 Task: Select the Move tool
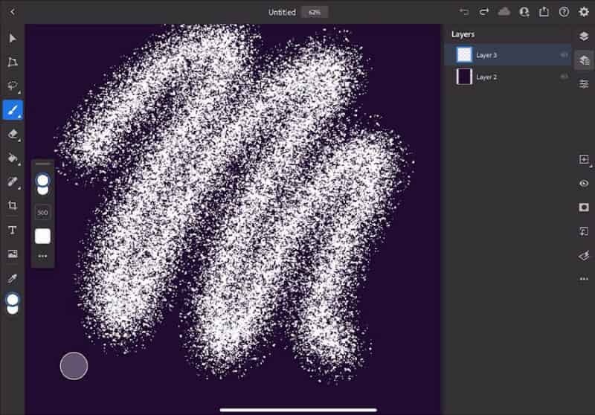[x=13, y=38]
